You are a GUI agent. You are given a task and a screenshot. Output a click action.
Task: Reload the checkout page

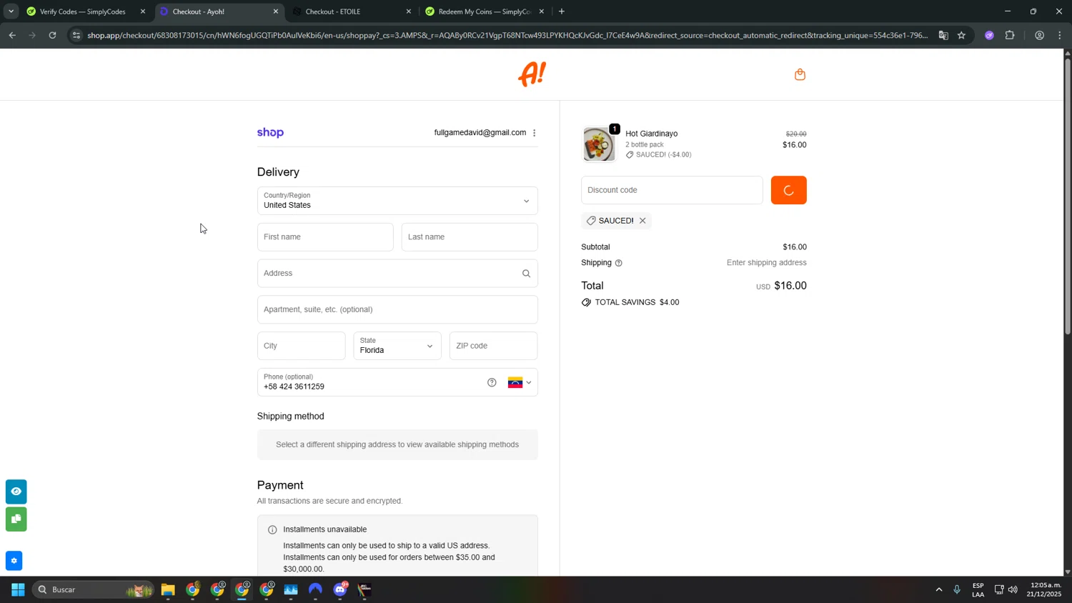point(52,35)
